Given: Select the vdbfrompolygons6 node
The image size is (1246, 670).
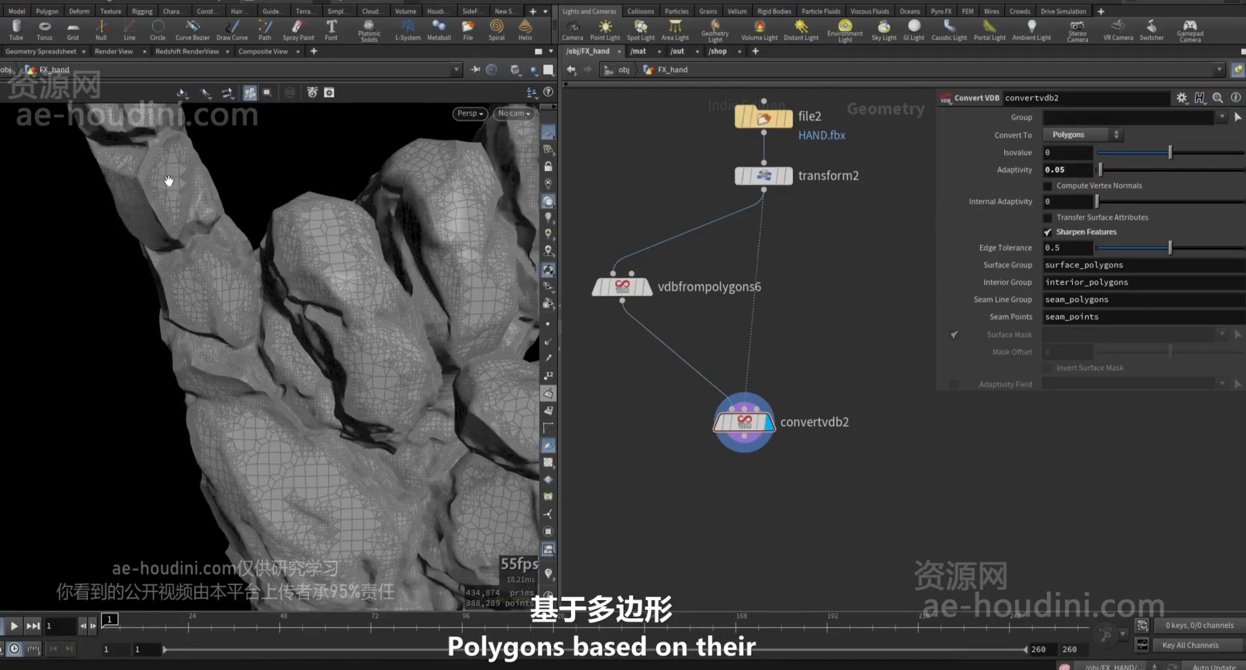Looking at the screenshot, I should pos(622,287).
